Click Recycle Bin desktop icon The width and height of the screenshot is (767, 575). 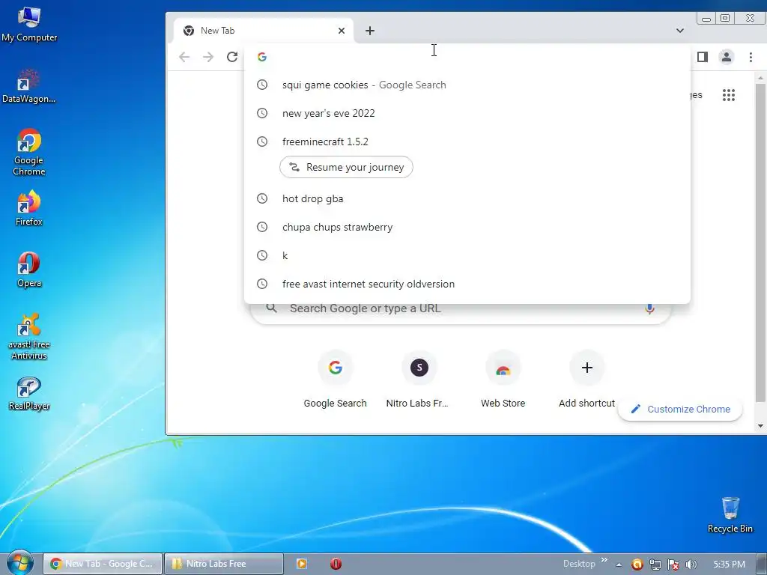[730, 515]
